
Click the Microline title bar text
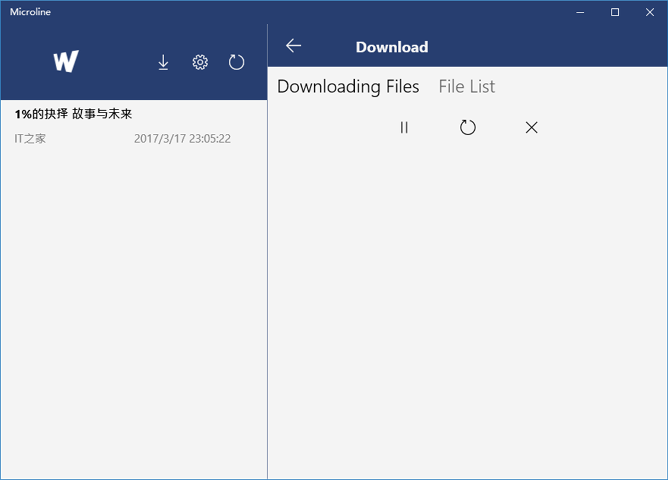pos(30,12)
